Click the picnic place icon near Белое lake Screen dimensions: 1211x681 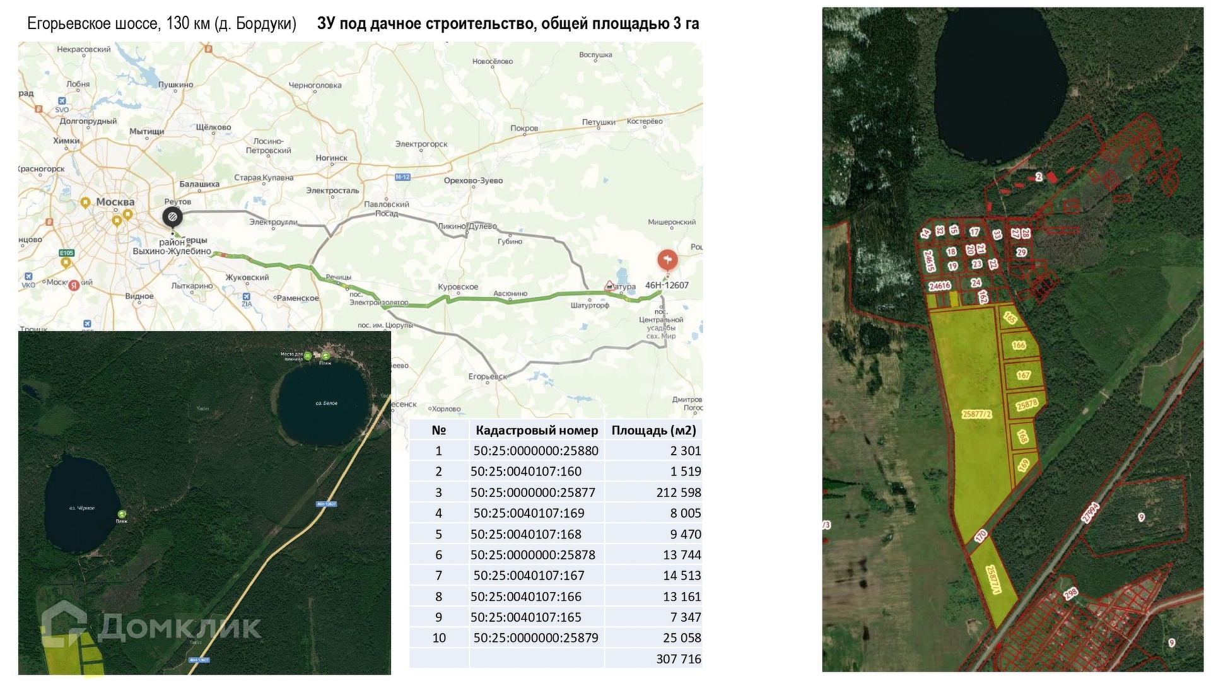pyautogui.click(x=307, y=356)
